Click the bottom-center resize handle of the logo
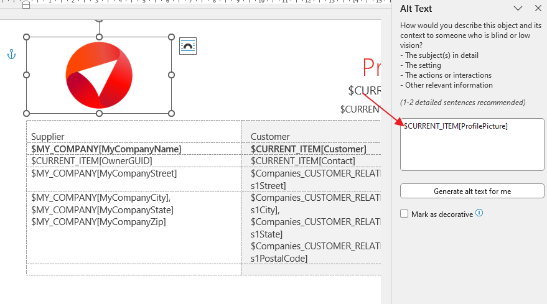The height and width of the screenshot is (304, 547). pyautogui.click(x=99, y=113)
